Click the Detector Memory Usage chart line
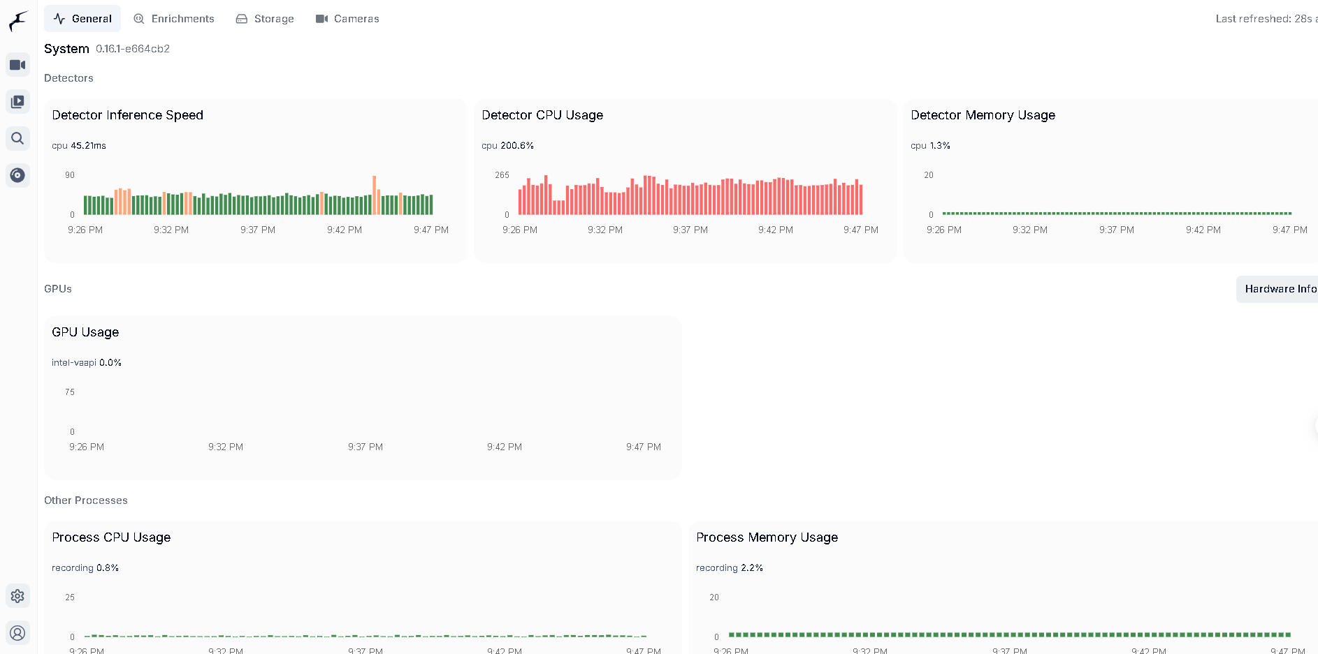Viewport: 1318px width, 654px height. [x=1116, y=213]
